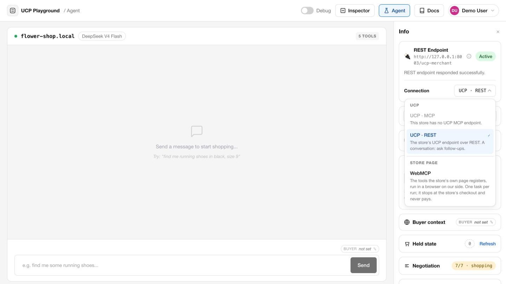The width and height of the screenshot is (506, 284).
Task: Switch to the Agent view
Action: [x=394, y=11]
